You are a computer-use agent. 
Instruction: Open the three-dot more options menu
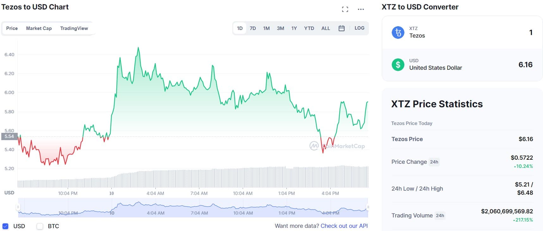361,9
